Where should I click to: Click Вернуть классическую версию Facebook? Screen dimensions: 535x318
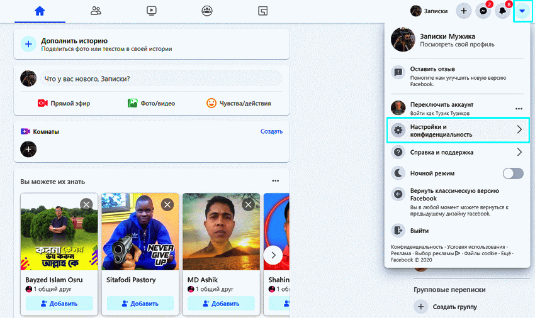457,202
